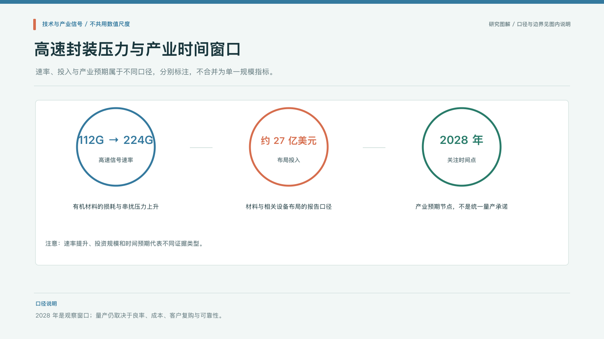Click the value '112G → 224G'

click(116, 140)
